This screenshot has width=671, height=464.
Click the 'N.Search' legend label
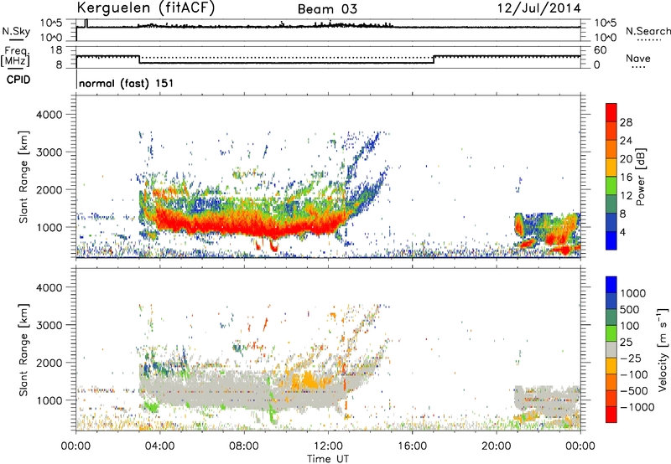pyautogui.click(x=648, y=31)
